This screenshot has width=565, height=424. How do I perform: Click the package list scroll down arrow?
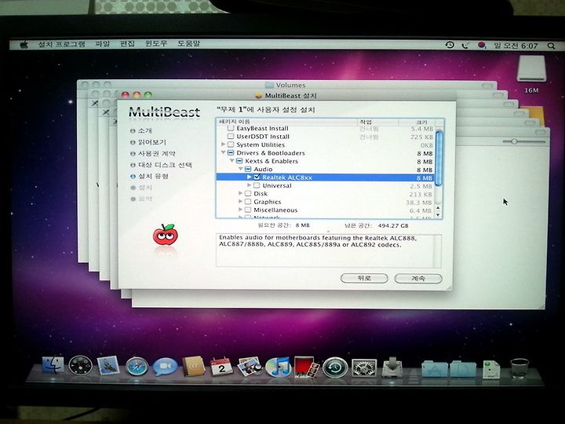[439, 215]
